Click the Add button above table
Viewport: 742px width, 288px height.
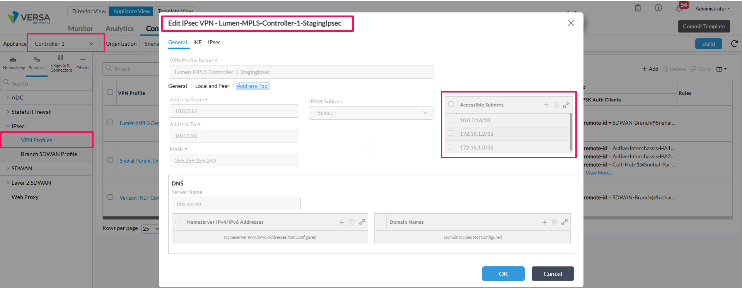(650, 69)
